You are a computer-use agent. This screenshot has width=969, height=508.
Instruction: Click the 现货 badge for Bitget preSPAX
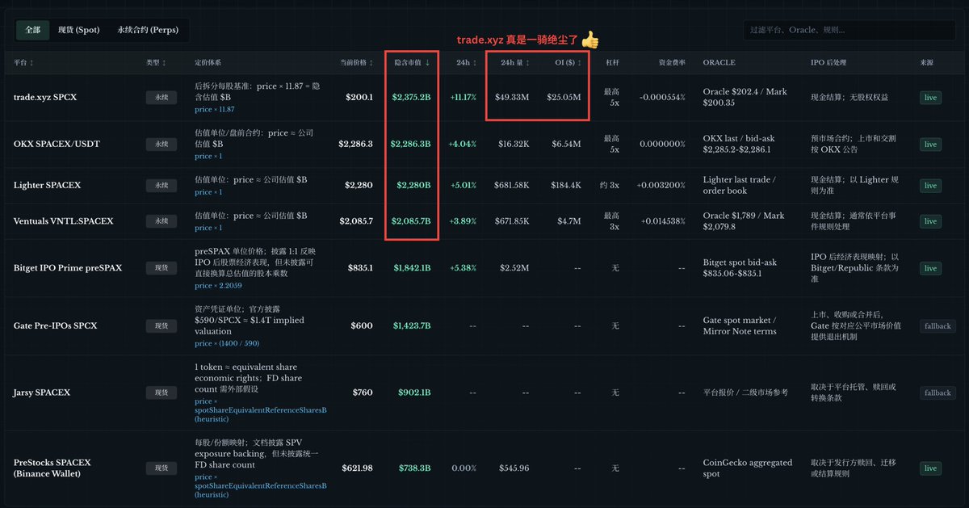click(x=161, y=267)
